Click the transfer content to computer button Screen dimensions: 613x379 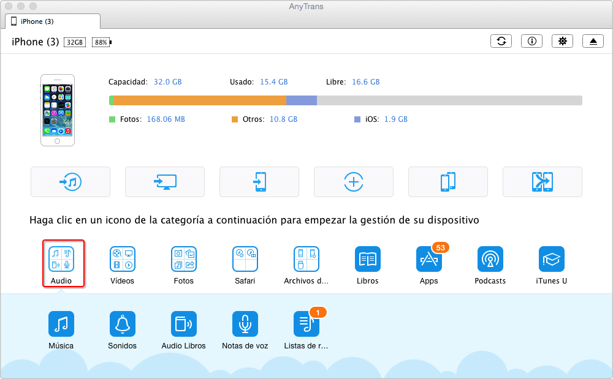click(164, 182)
